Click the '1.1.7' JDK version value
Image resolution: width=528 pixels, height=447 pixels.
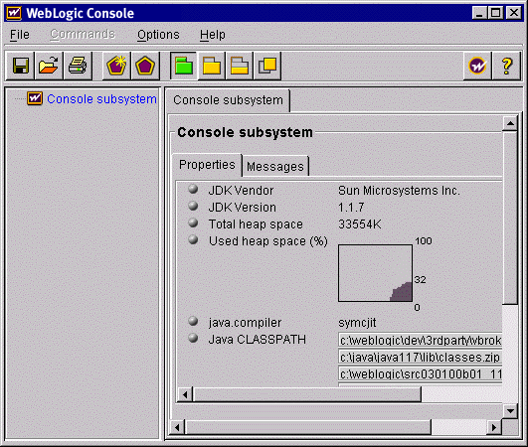pos(351,208)
